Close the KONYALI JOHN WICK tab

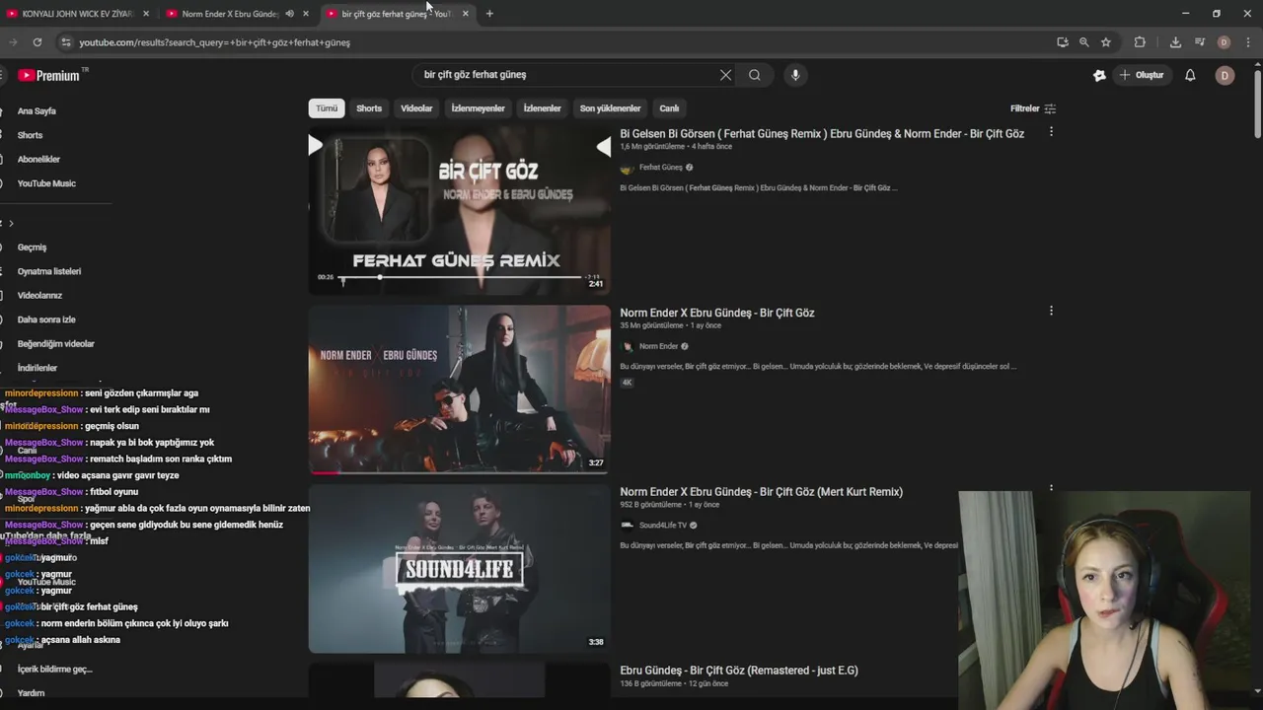coord(146,14)
